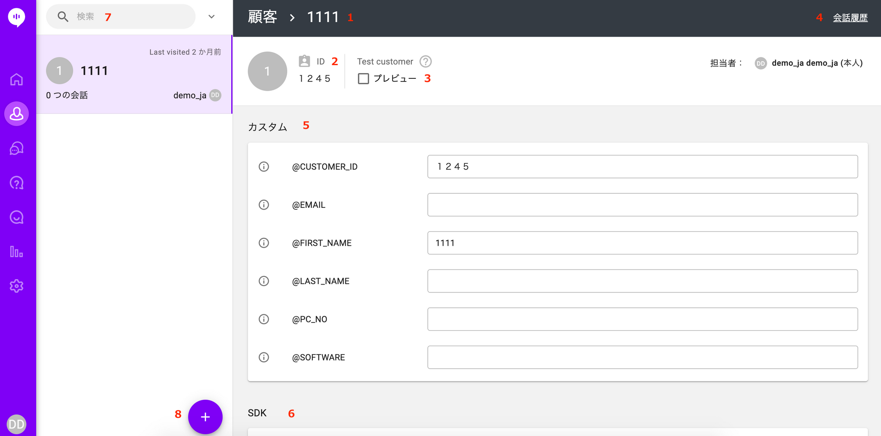Click the DD avatar beside the assignee name

click(761, 63)
